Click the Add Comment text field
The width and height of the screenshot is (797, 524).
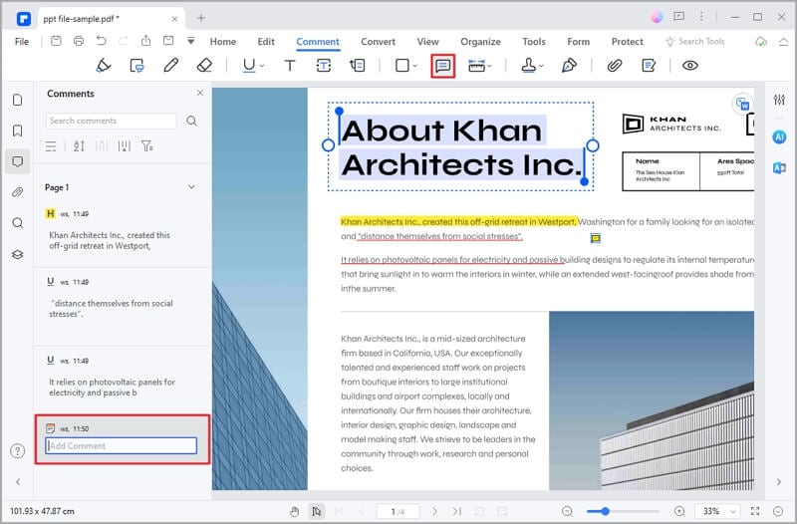point(121,445)
